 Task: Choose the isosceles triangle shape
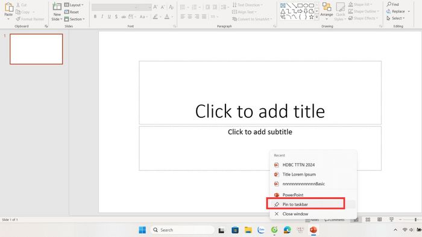[x=283, y=11]
